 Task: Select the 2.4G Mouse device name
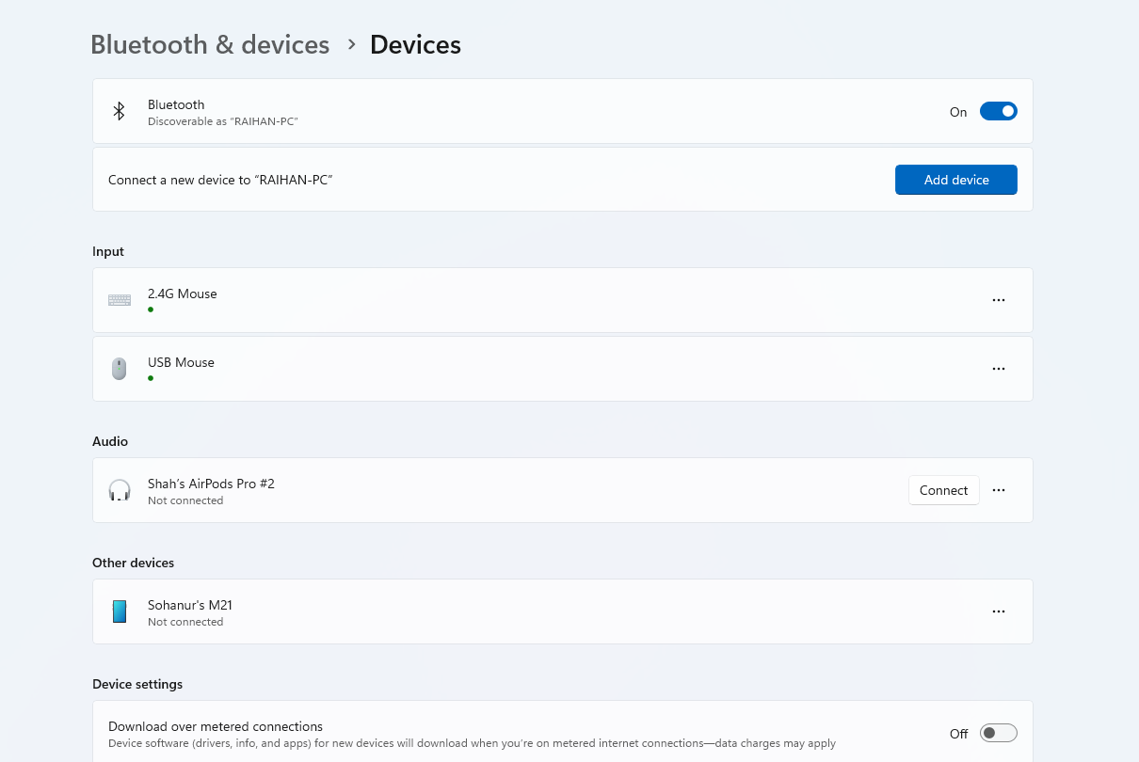(183, 294)
